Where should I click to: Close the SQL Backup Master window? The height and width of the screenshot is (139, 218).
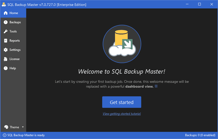pyautogui.click(x=212, y=4)
